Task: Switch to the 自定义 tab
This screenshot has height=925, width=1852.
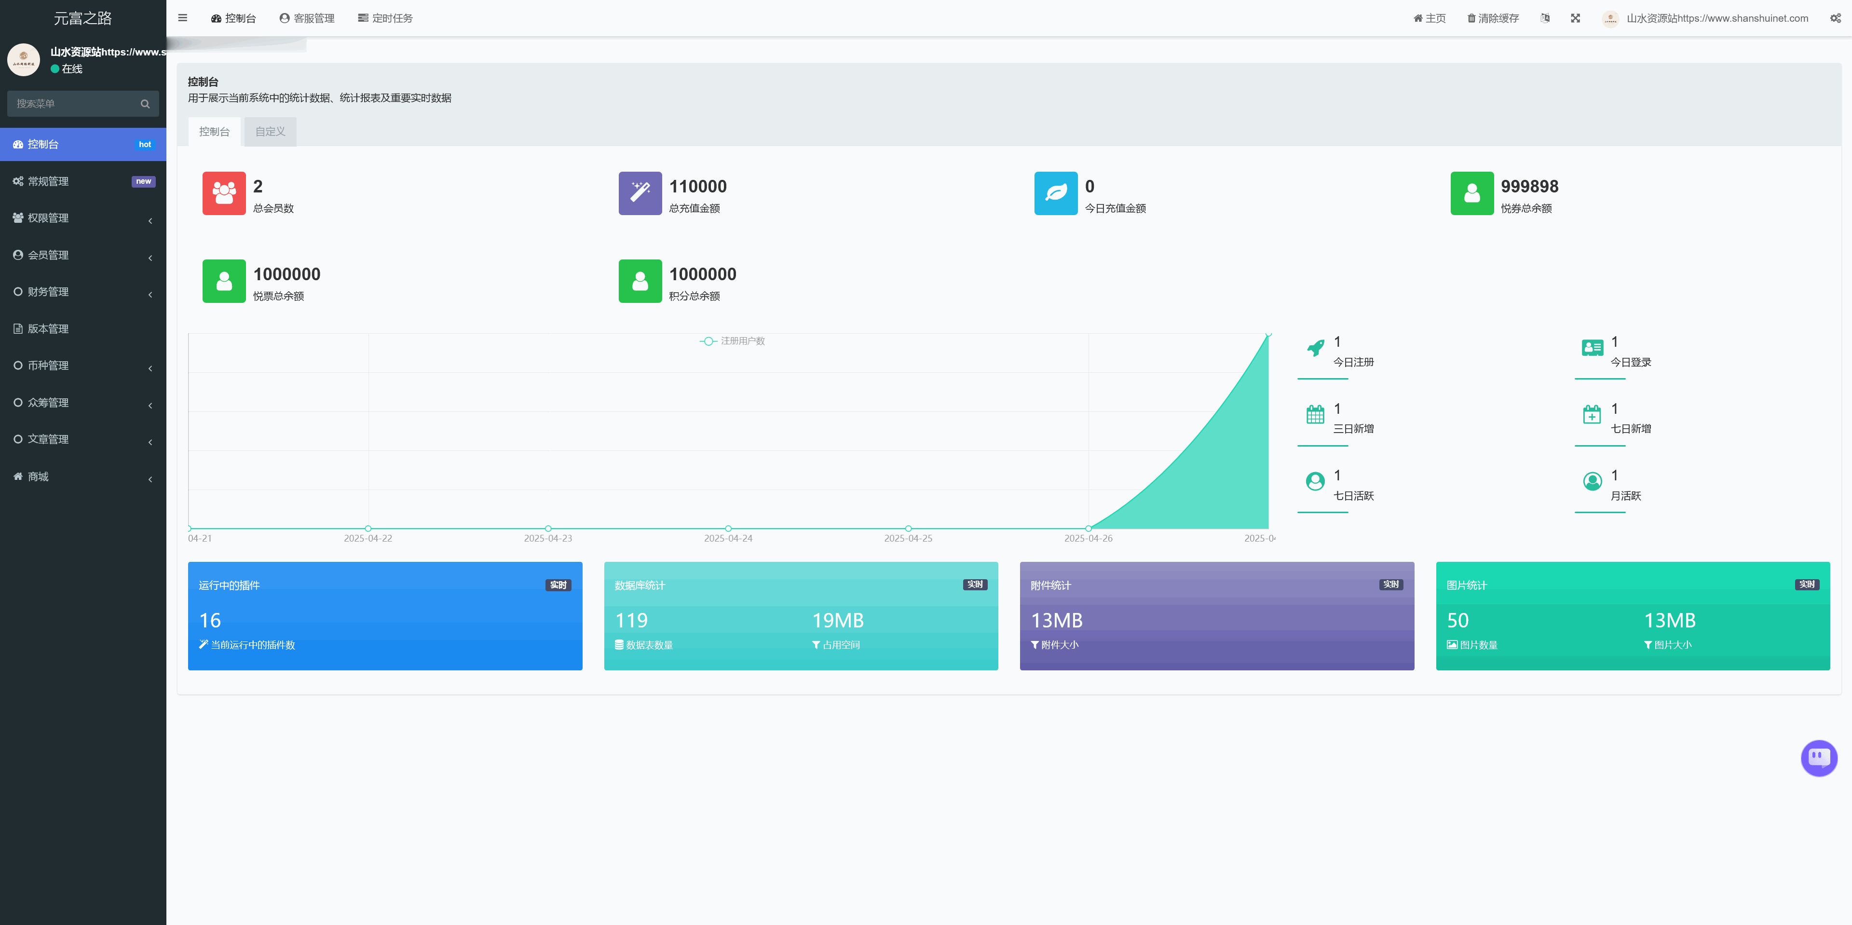Action: 270,132
